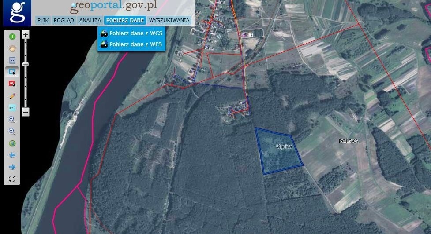Image resolution: width=431 pixels, height=234 pixels.
Task: Activate the magnifier zoom out tool
Action: click(x=12, y=131)
